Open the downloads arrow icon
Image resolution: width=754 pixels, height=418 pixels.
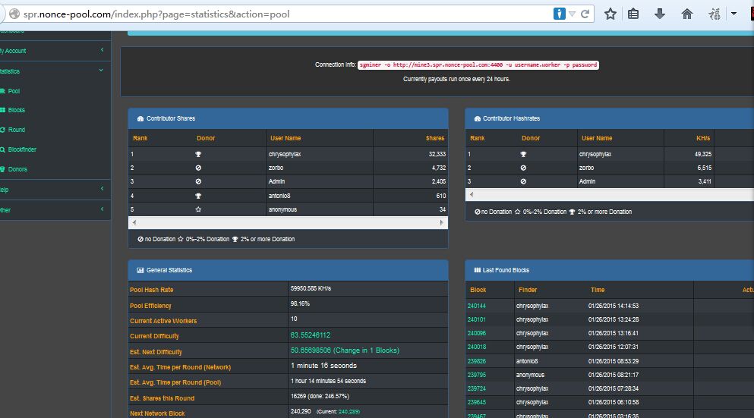(x=660, y=14)
